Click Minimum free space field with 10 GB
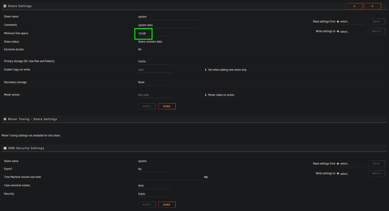This screenshot has height=211, width=389. point(155,33)
